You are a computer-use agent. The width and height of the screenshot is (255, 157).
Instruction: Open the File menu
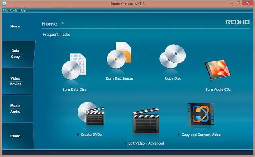pyautogui.click(x=5, y=10)
